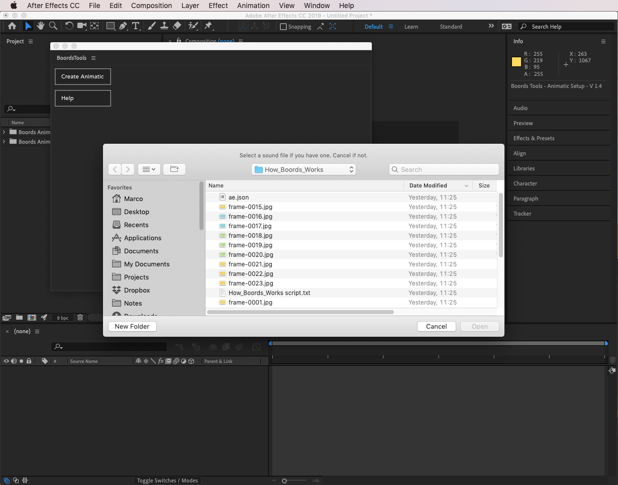Click the Help button in BoordsTools
This screenshot has height=485, width=618.
(82, 98)
